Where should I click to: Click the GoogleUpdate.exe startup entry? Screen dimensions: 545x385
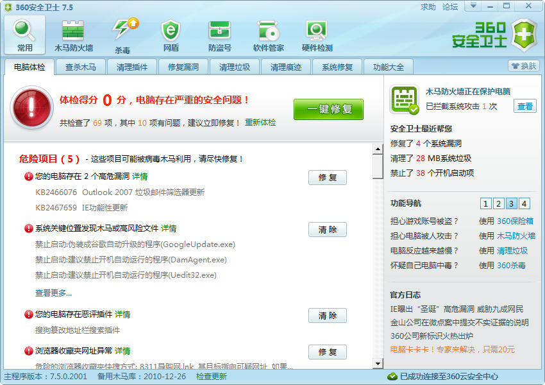click(135, 244)
